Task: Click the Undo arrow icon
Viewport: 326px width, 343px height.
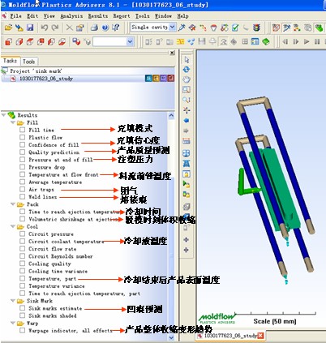Action: [x=45, y=28]
